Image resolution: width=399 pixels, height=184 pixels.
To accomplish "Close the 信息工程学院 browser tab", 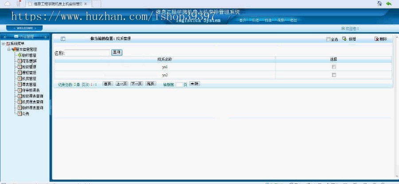I will point(86,4).
